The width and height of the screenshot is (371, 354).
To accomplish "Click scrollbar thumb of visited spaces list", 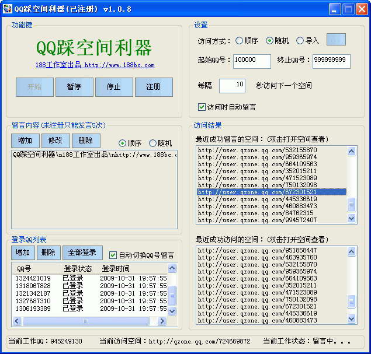I will pos(351,302).
